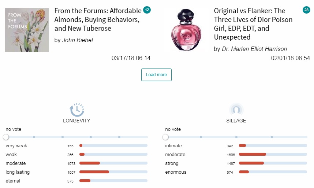Select the moderate sillage vote bar
The width and height of the screenshot is (314, 188).
(x=273, y=154)
